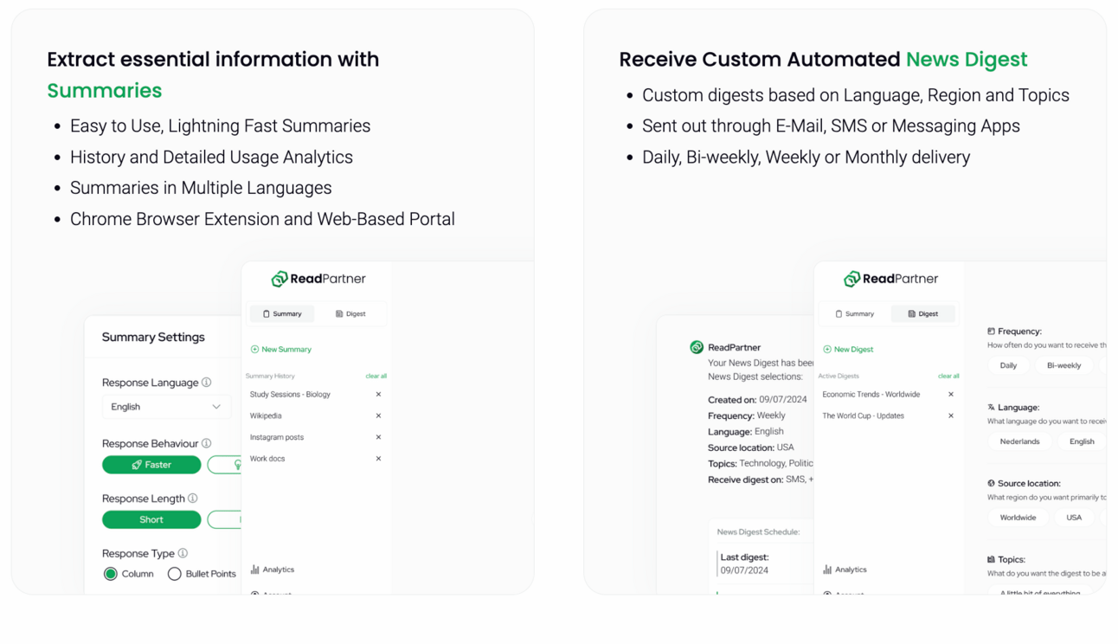
Task: Click the info icon next to Response Language
Action: click(206, 382)
